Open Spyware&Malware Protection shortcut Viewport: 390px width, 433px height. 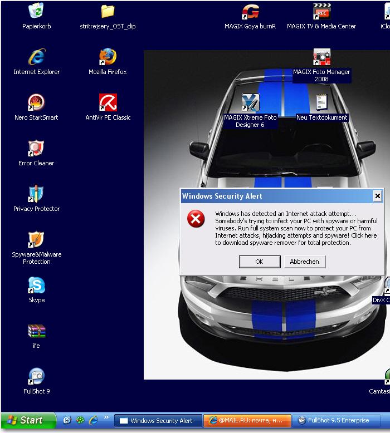pyautogui.click(x=36, y=239)
